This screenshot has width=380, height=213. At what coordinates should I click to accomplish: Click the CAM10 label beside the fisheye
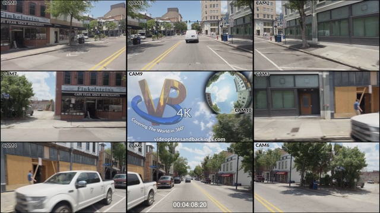point(243,111)
